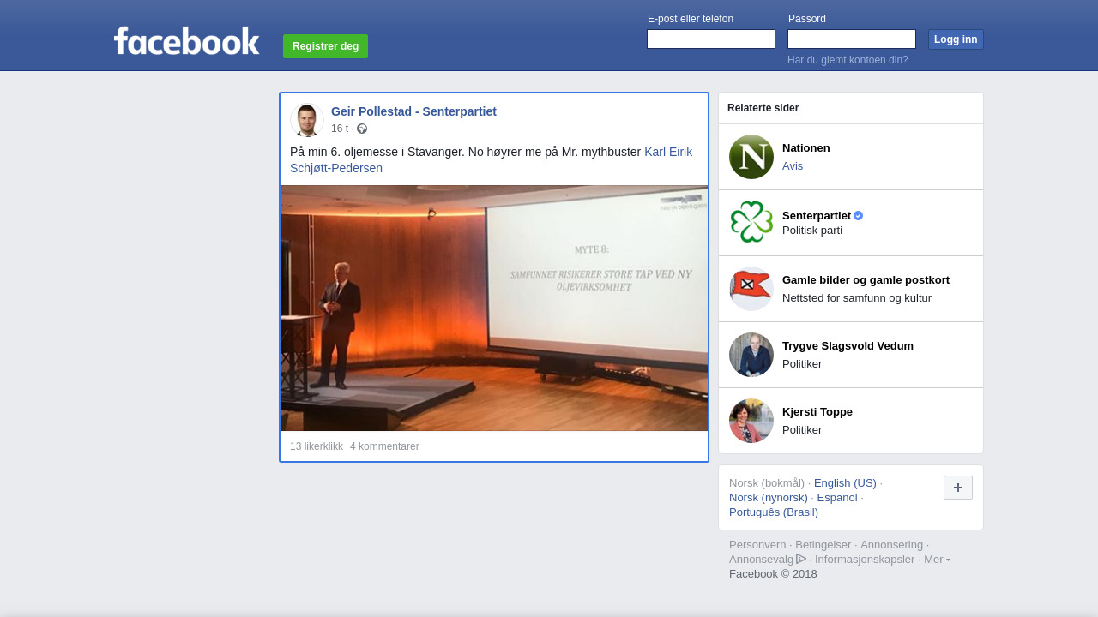
Task: Open the post photo of the presentation
Action: pyautogui.click(x=494, y=308)
